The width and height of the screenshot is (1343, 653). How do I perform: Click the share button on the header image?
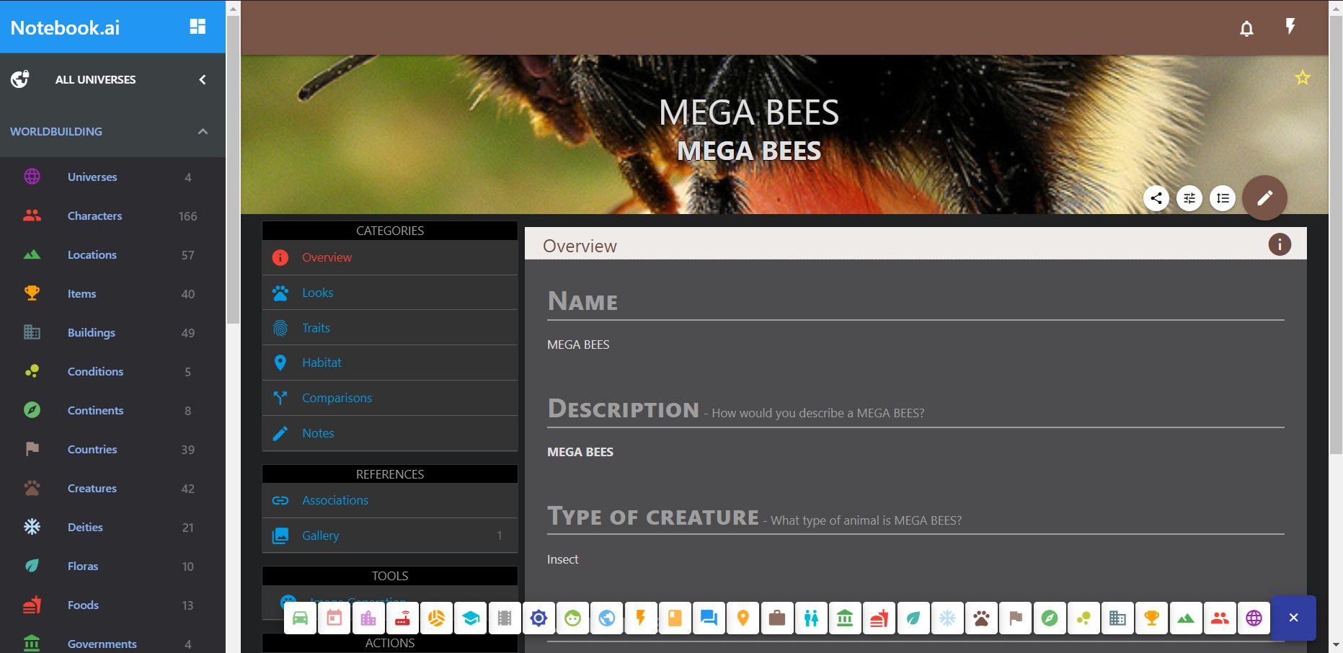pyautogui.click(x=1156, y=198)
